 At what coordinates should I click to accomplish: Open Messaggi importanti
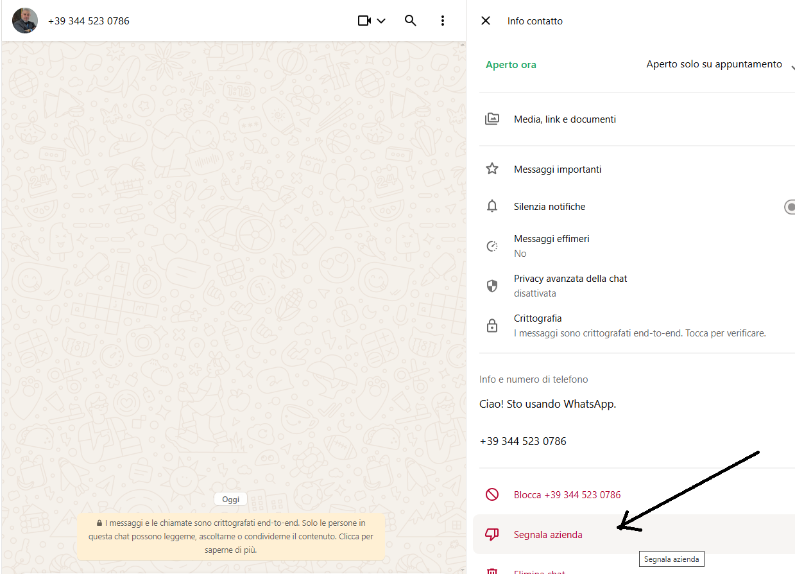[558, 170]
